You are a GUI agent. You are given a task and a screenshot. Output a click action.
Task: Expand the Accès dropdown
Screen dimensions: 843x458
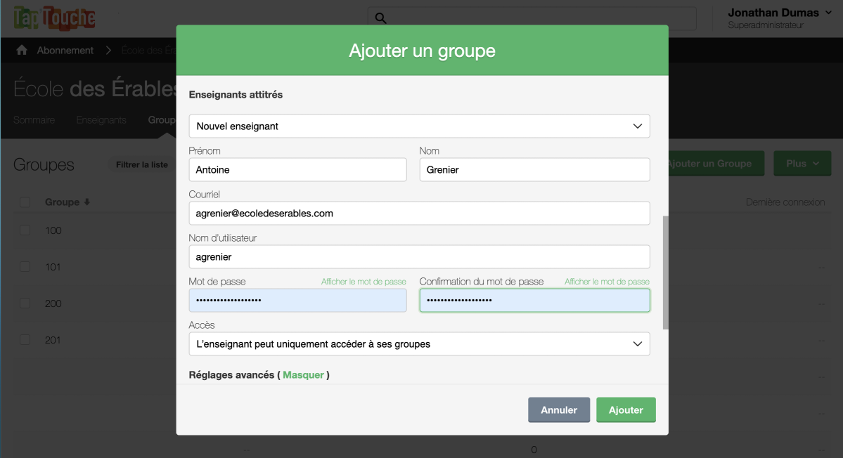coord(419,344)
